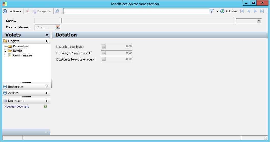Collapse the Documents section

(47, 101)
